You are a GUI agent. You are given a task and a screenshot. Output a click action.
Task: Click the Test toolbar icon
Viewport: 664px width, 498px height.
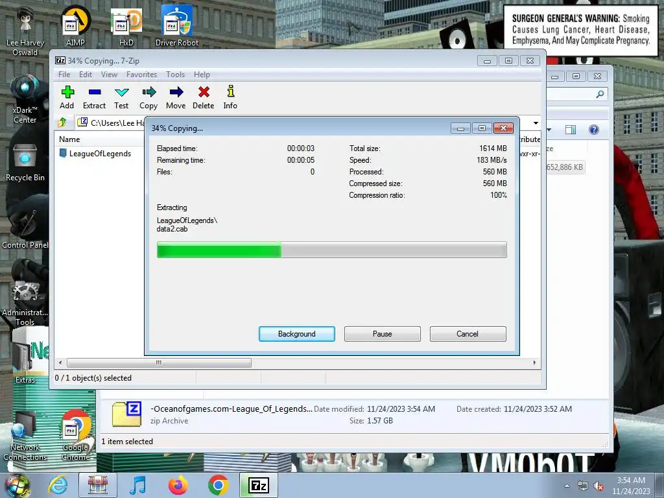[121, 97]
